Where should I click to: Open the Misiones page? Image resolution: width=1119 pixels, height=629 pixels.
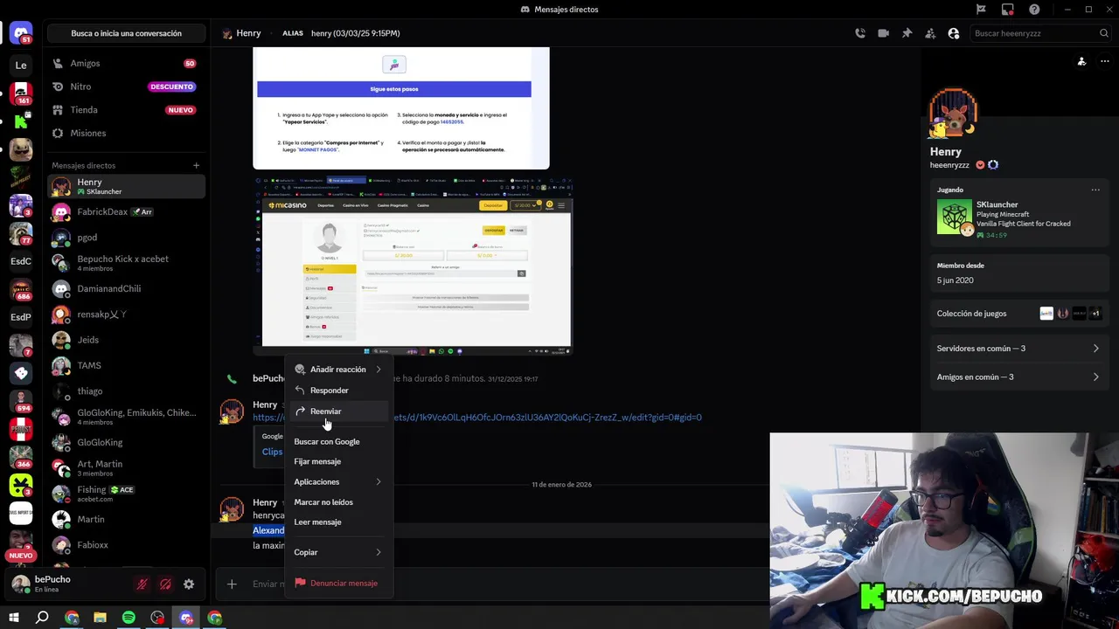[126, 133]
